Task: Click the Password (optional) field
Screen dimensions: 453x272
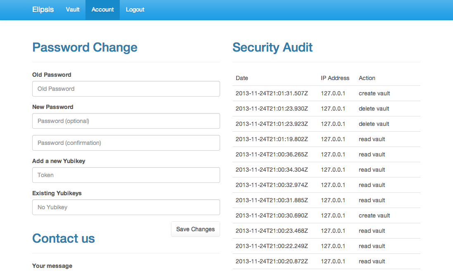Action: tap(126, 121)
